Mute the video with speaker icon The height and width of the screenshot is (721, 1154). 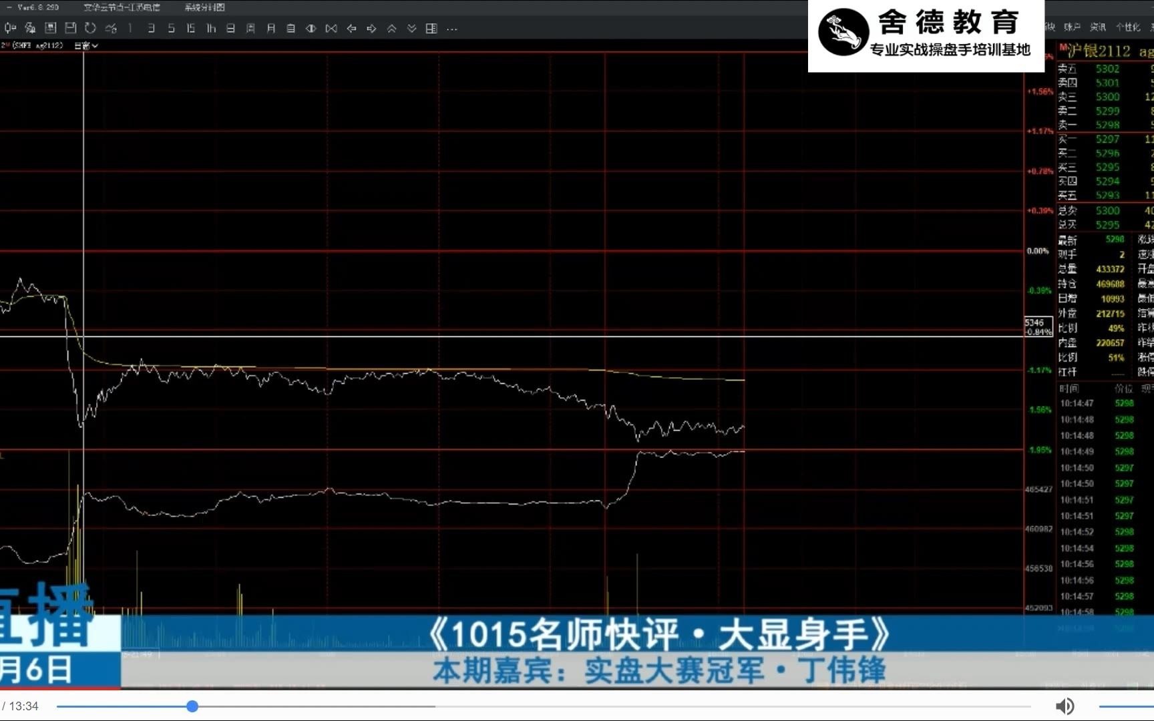tap(1065, 706)
